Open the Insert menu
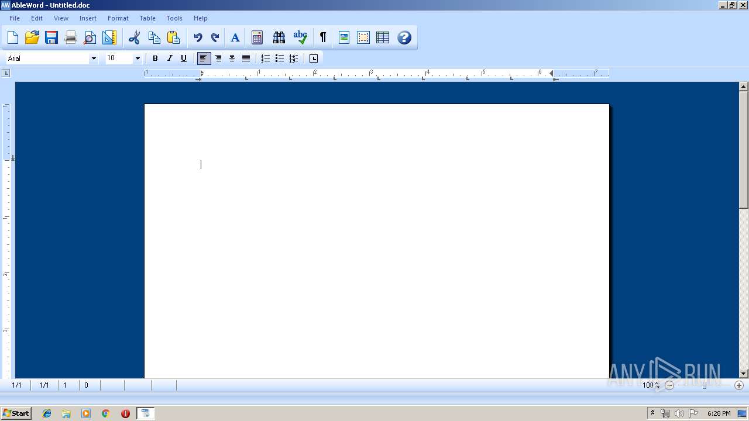The height and width of the screenshot is (421, 749). pos(88,18)
